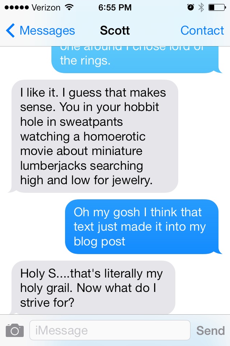Tap the camera icon to attach a photo
This screenshot has width=230, height=346.
[15, 330]
